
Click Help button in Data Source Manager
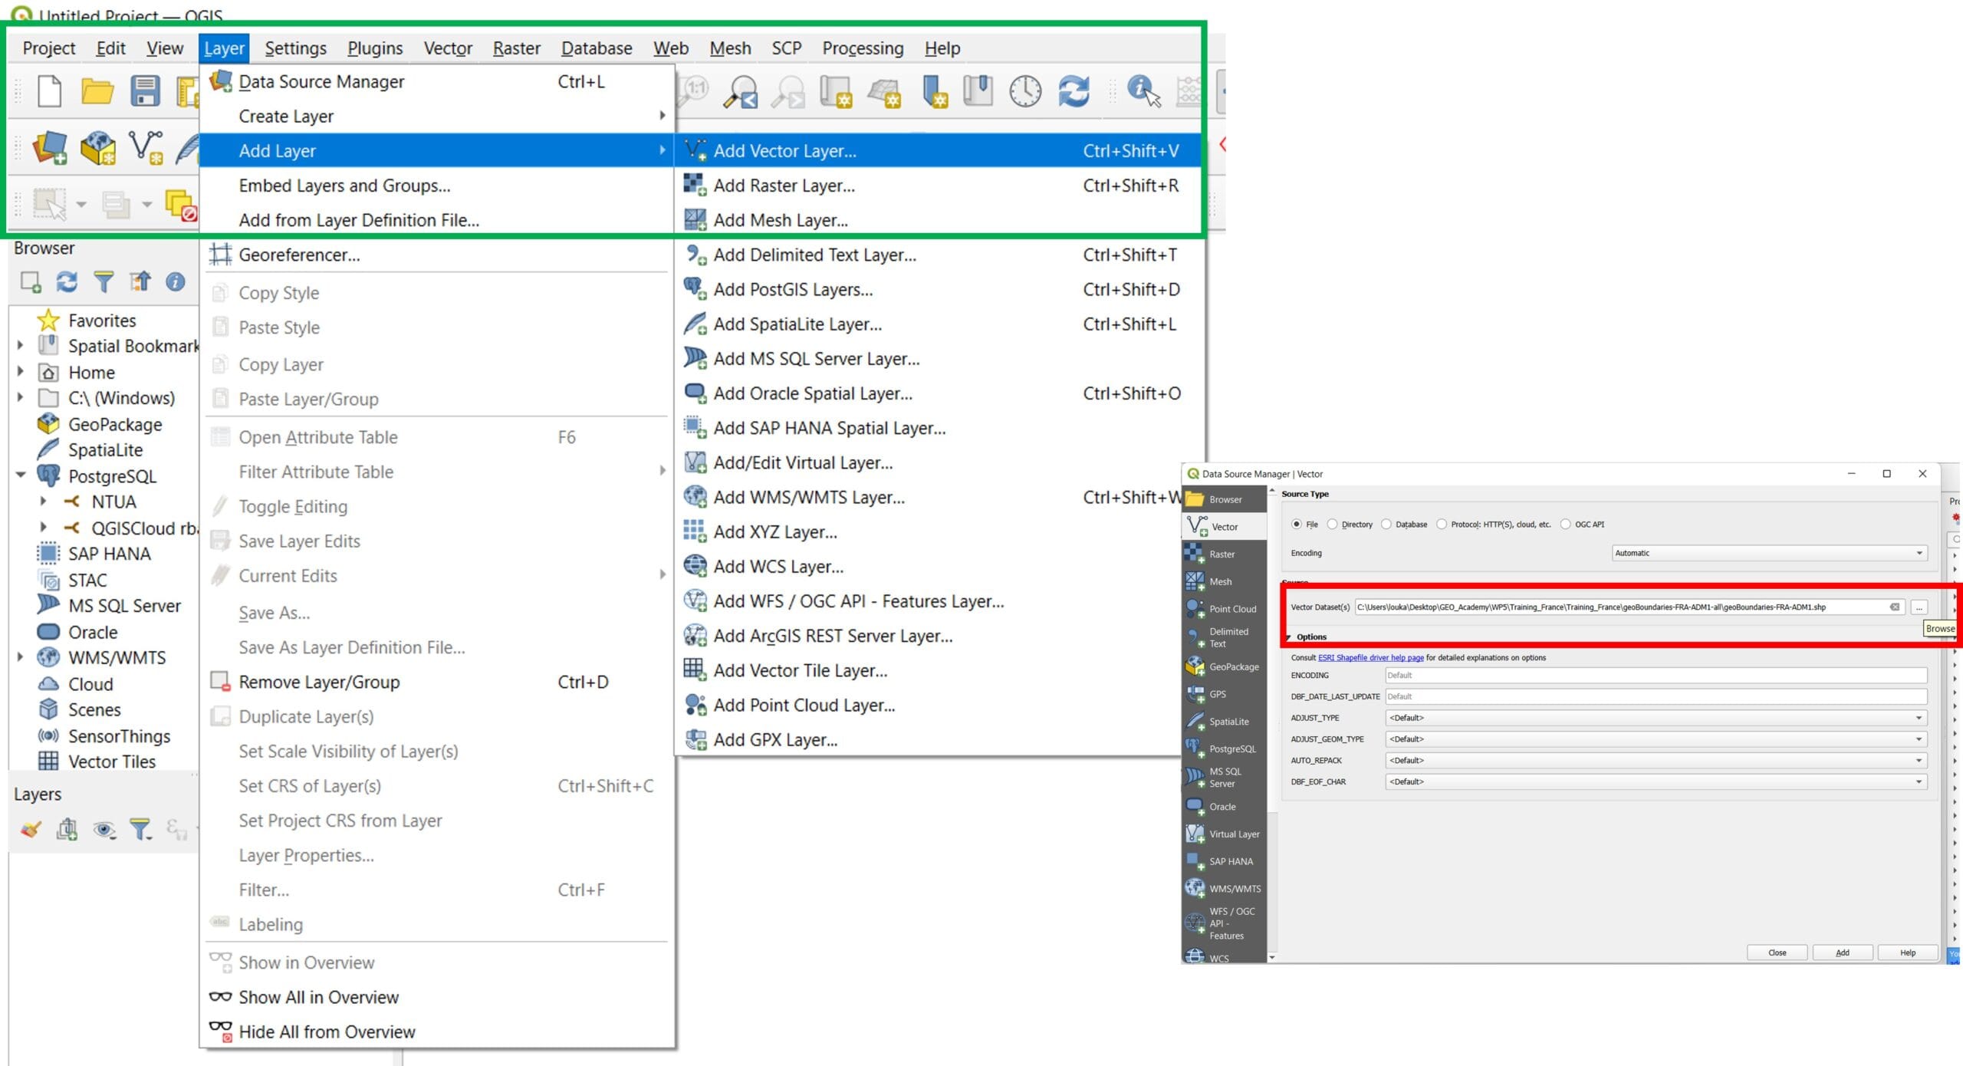coord(1908,953)
